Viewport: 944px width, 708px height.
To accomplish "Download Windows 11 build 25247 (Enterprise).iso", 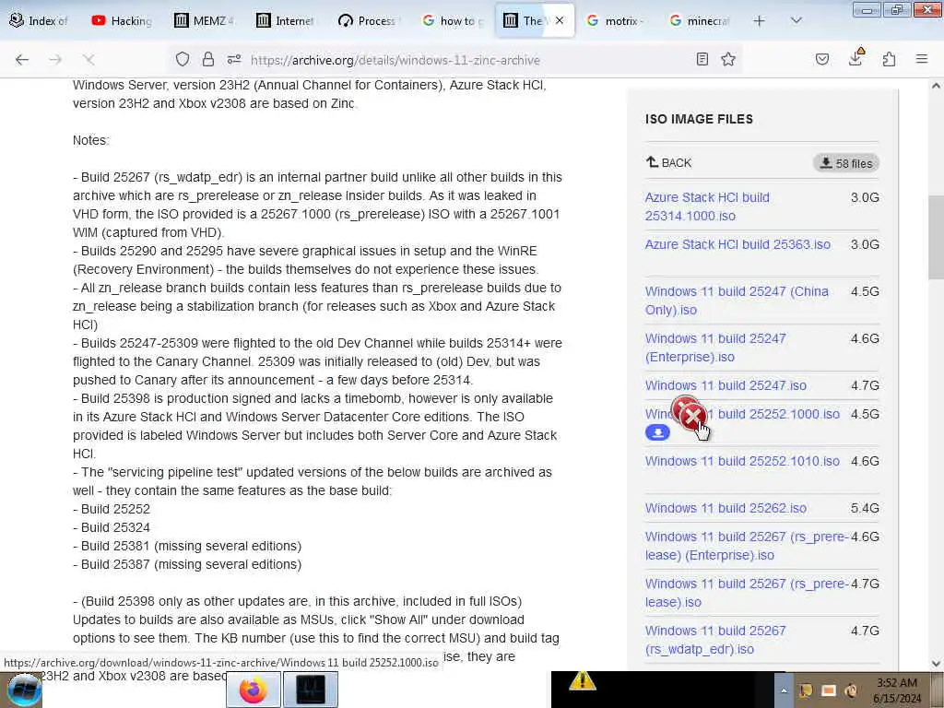I will tap(715, 348).
